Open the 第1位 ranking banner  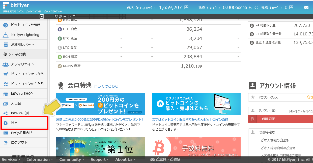point(100,147)
